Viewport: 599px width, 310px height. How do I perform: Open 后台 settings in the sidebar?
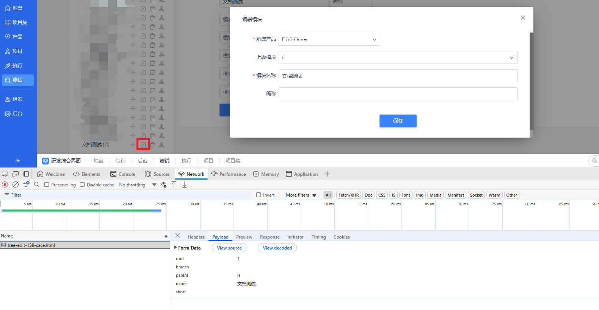pyautogui.click(x=14, y=113)
